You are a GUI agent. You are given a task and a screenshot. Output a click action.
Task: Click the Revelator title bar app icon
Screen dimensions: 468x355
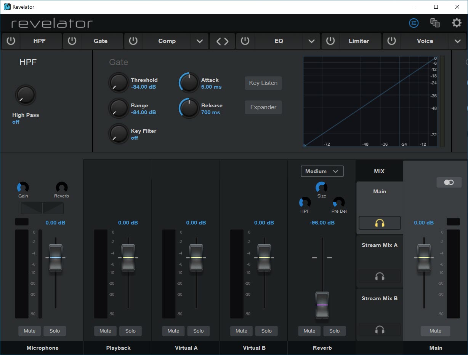point(7,7)
